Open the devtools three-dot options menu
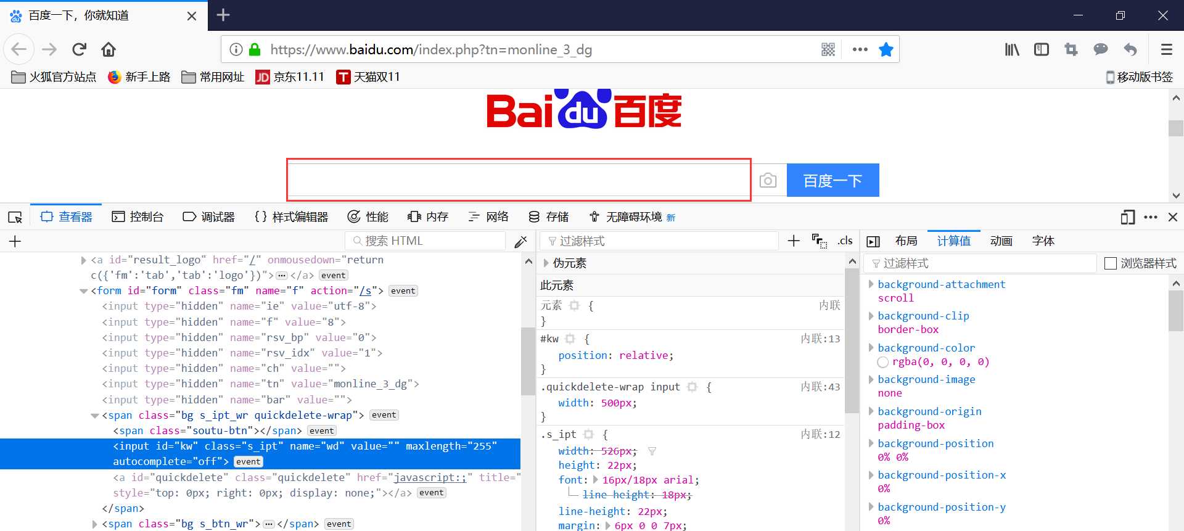The width and height of the screenshot is (1184, 531). [x=1151, y=217]
